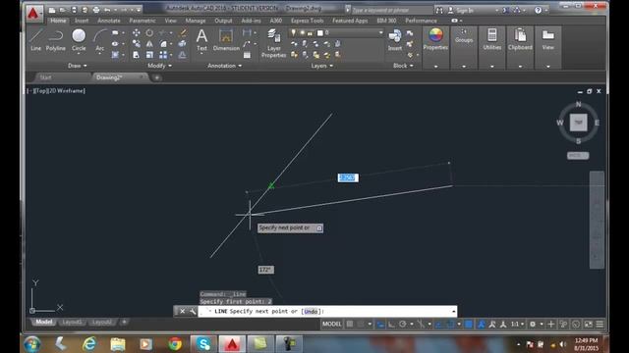
Task: Click the Erase tool in Modify panel
Action: (182, 32)
